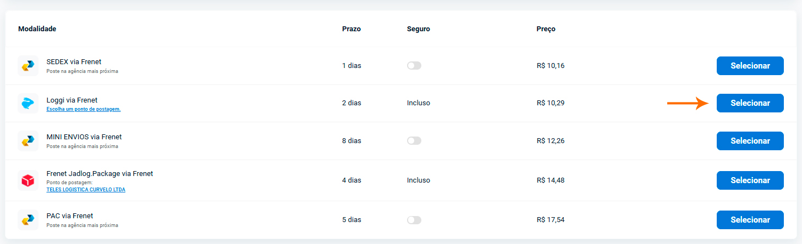
Task: Click the MINI ENVIOS carrier logo icon
Action: 28,141
